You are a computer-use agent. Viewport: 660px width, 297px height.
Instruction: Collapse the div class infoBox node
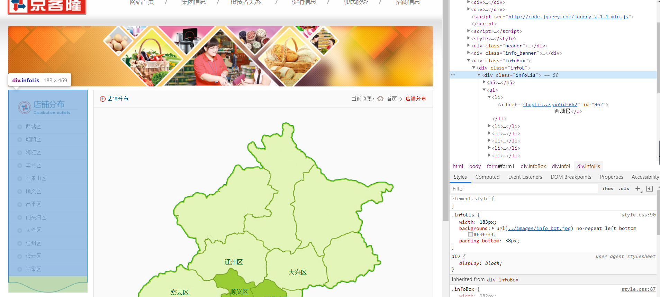point(469,61)
